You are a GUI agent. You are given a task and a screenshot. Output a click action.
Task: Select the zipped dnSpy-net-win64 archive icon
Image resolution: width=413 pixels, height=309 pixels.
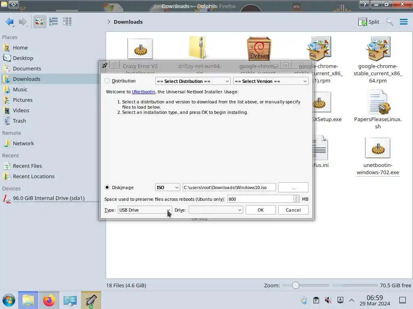pyautogui.click(x=199, y=48)
